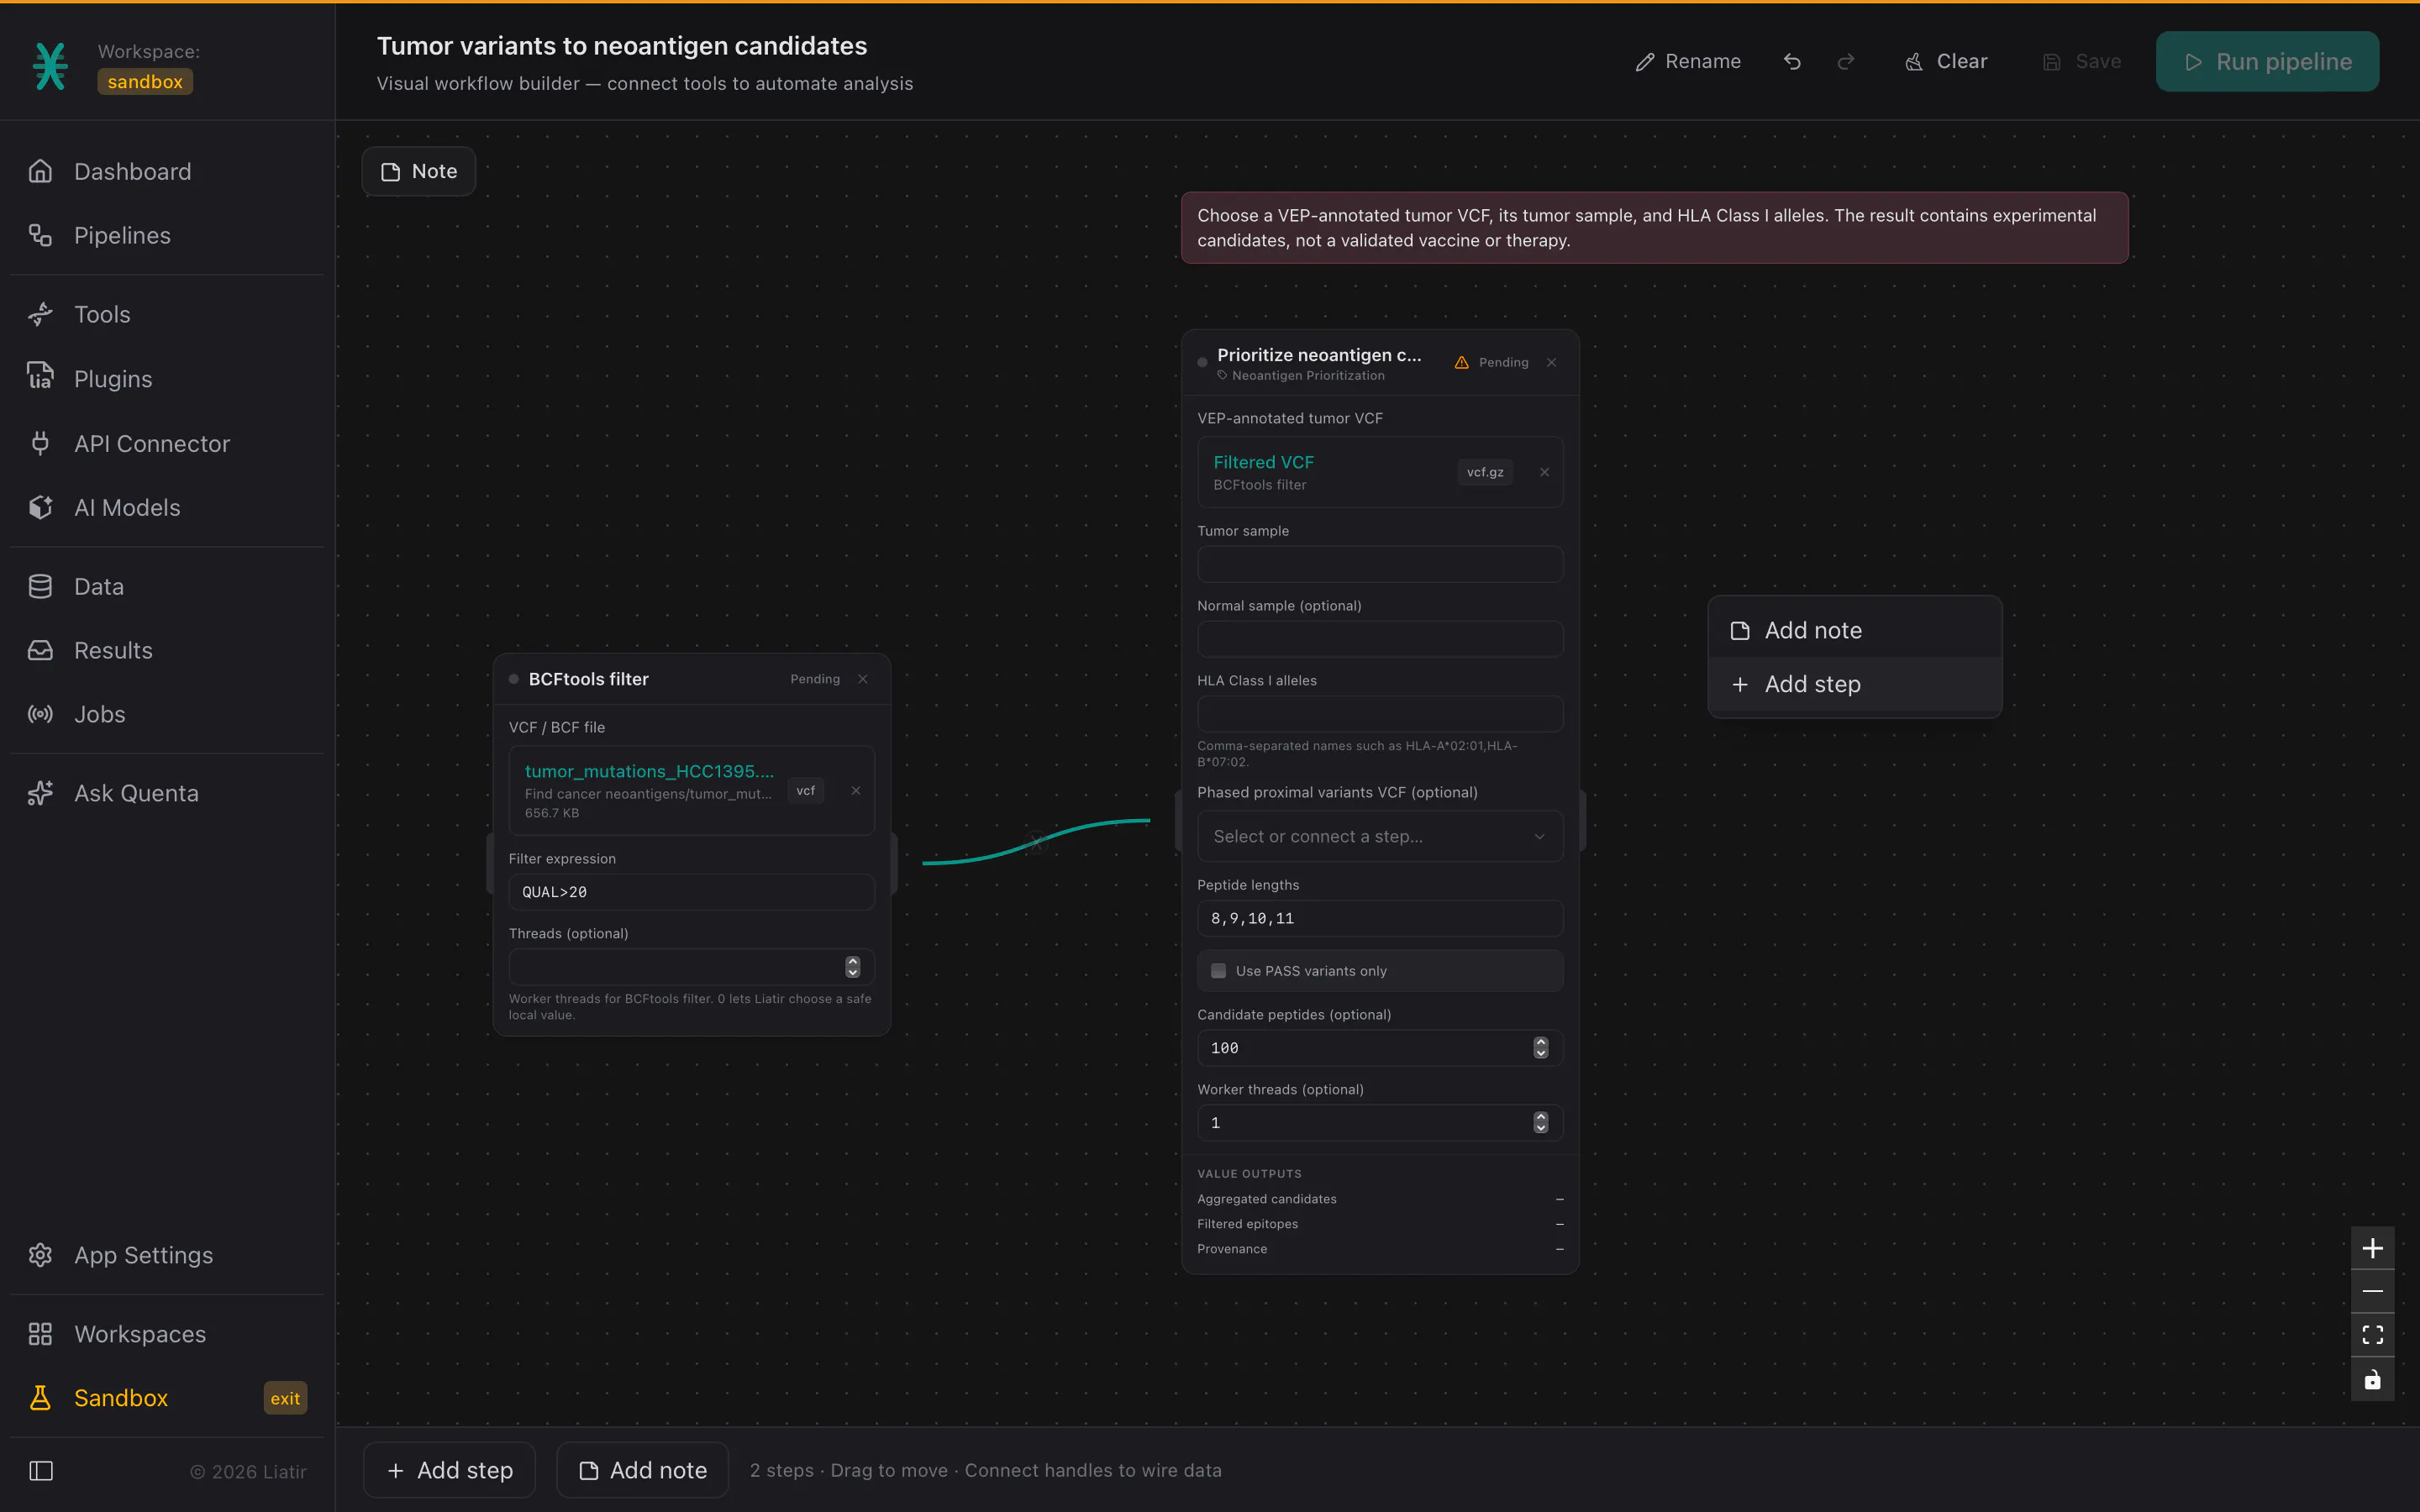Click the Note button at top left

[419, 171]
